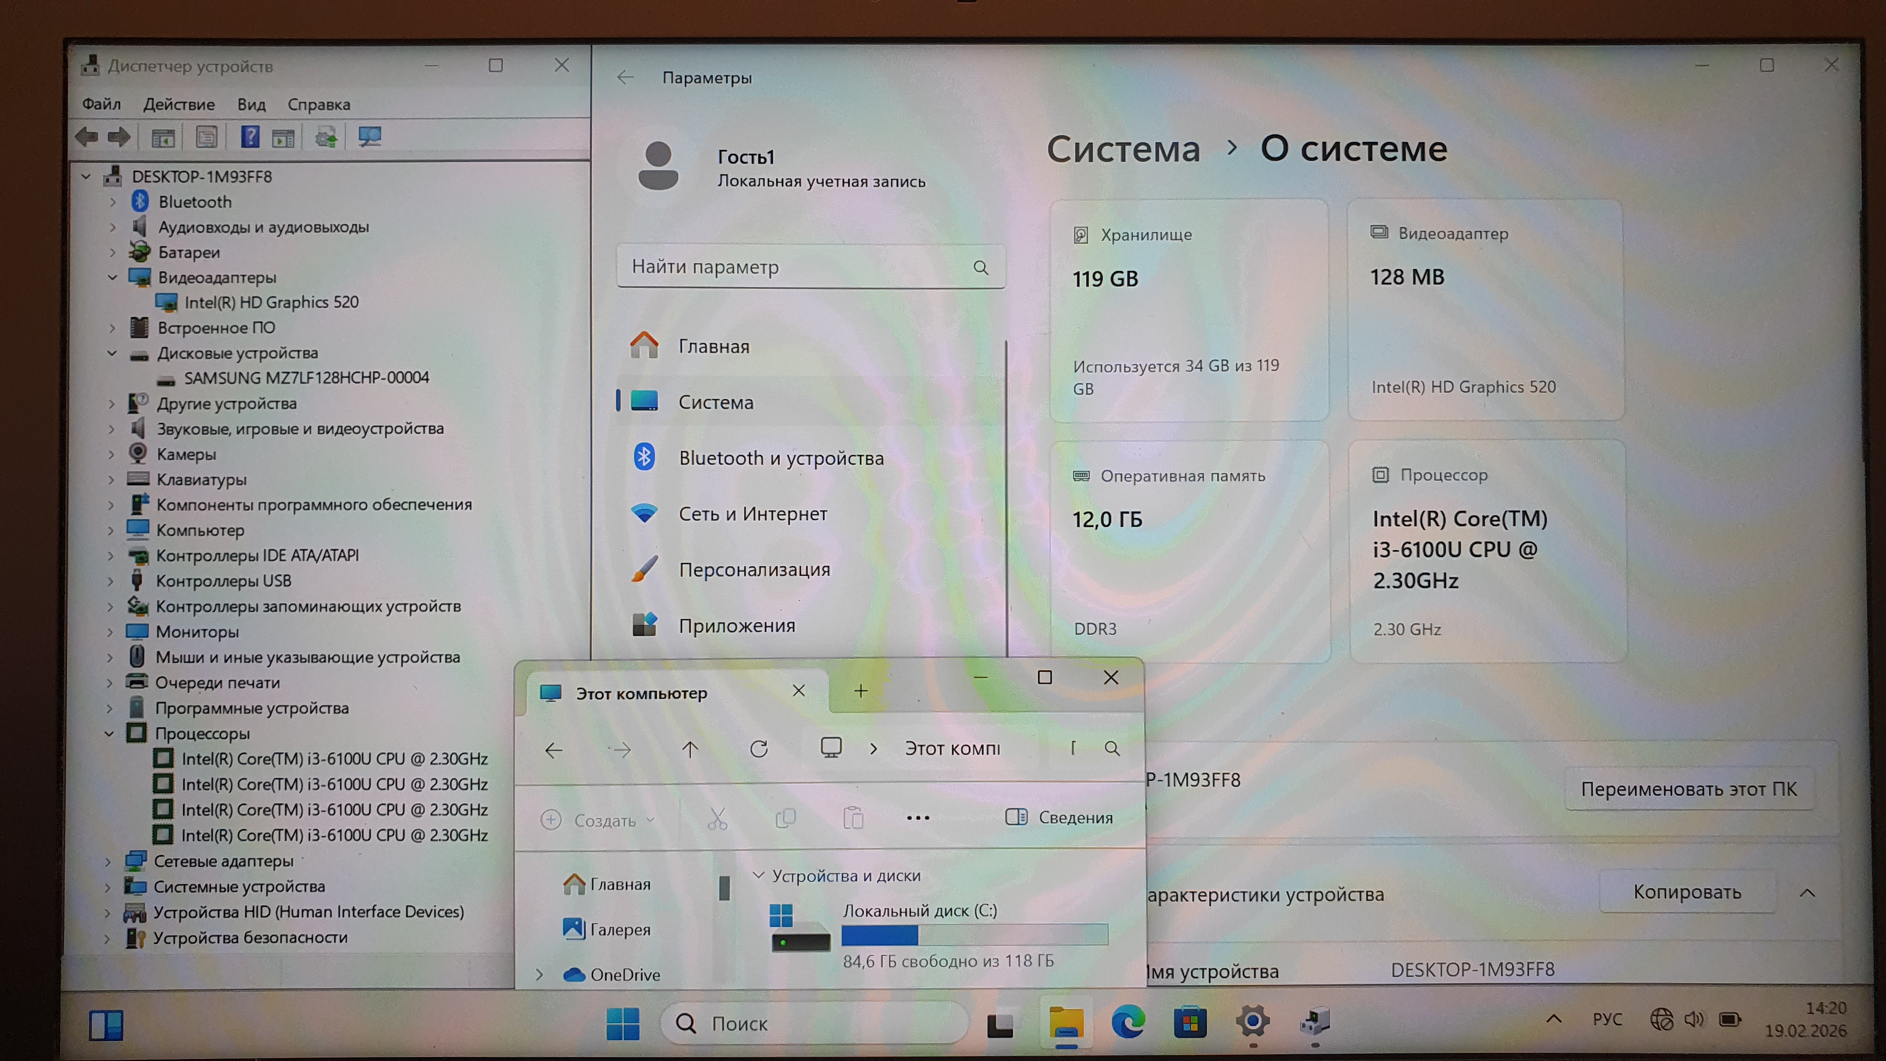The height and width of the screenshot is (1061, 1886).
Task: Click the Копировать button
Action: (1687, 892)
